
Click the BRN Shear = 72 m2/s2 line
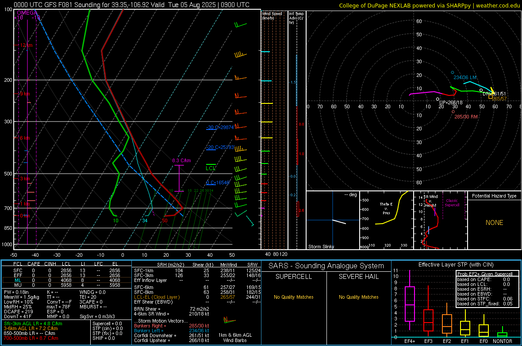click(x=171, y=309)
